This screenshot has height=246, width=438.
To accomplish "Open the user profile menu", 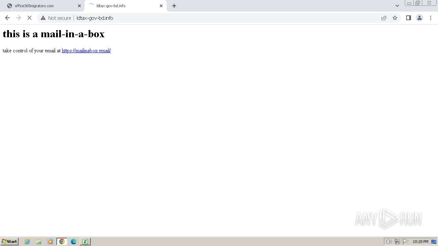I will (x=419, y=18).
